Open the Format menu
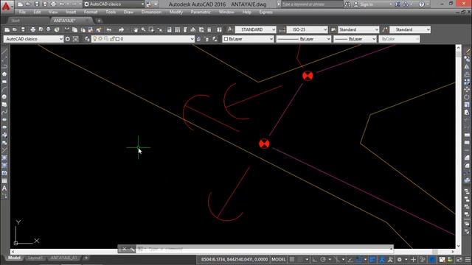 (x=91, y=12)
